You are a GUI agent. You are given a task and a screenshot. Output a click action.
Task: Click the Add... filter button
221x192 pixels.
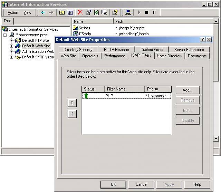tap(188, 90)
